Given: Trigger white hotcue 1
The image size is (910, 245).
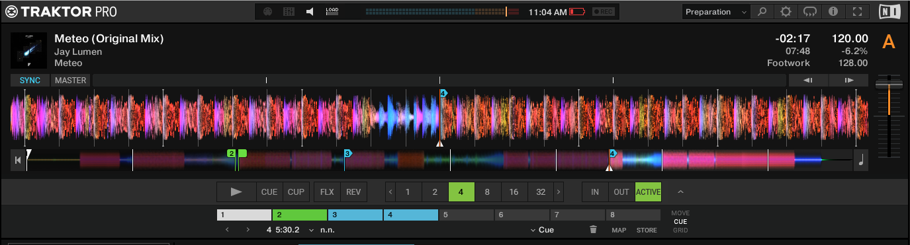Looking at the screenshot, I should [x=244, y=215].
